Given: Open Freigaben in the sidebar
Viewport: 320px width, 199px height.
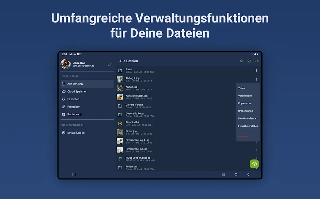Looking at the screenshot, I should tap(87, 107).
